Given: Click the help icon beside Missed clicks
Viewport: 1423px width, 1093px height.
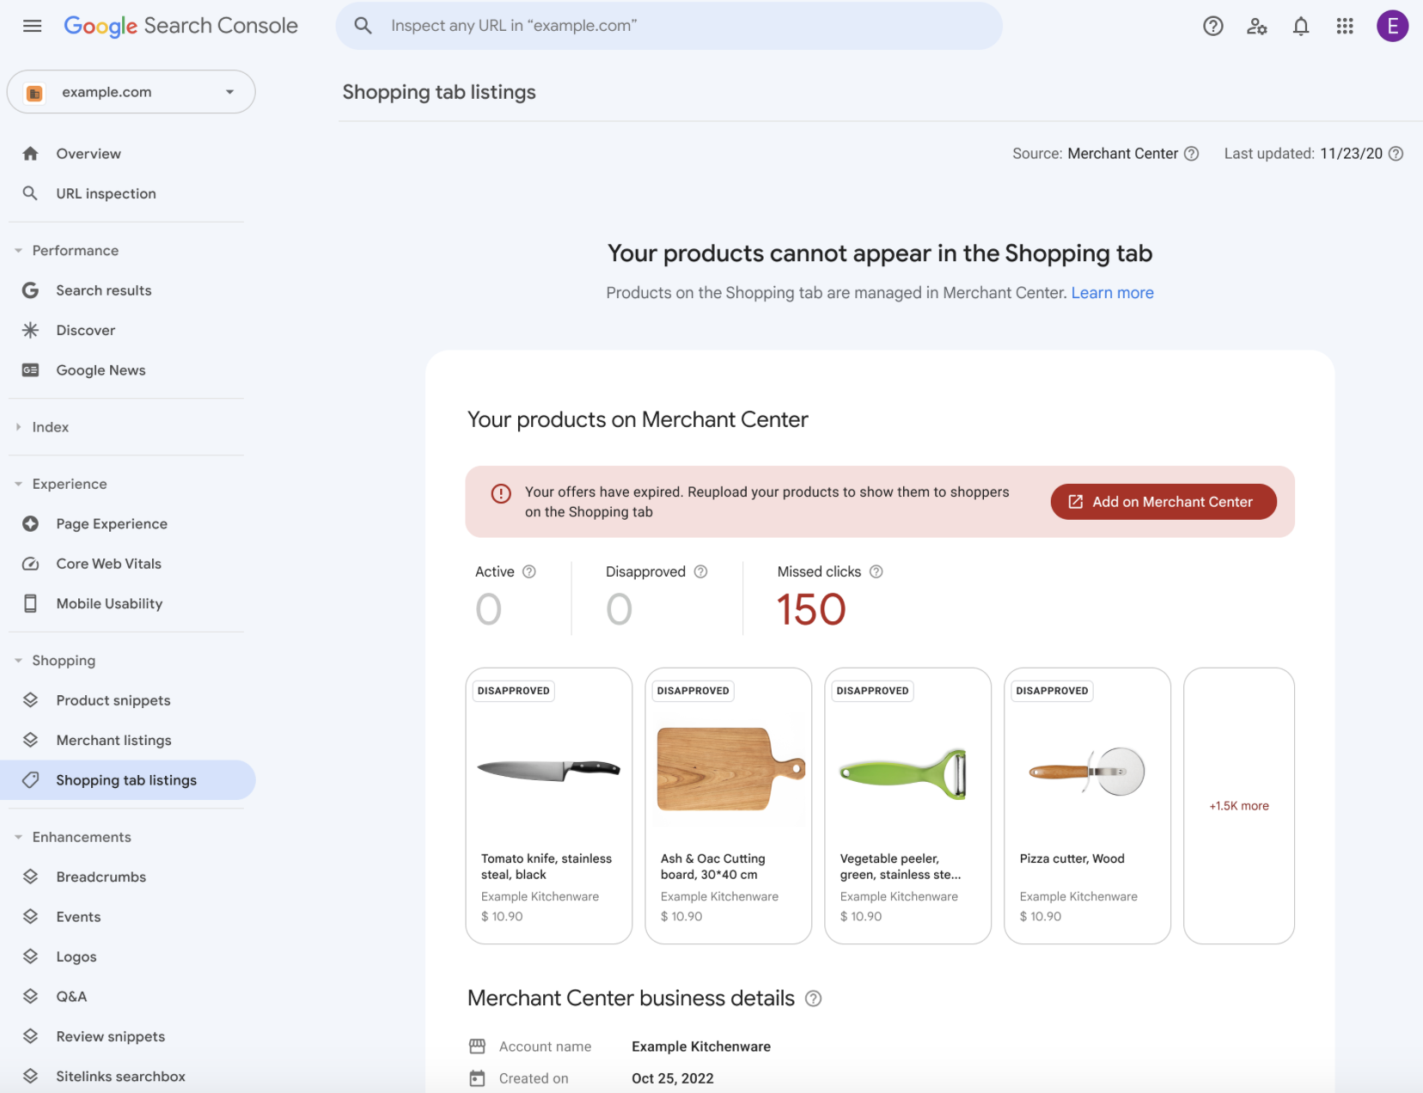Looking at the screenshot, I should [876, 571].
